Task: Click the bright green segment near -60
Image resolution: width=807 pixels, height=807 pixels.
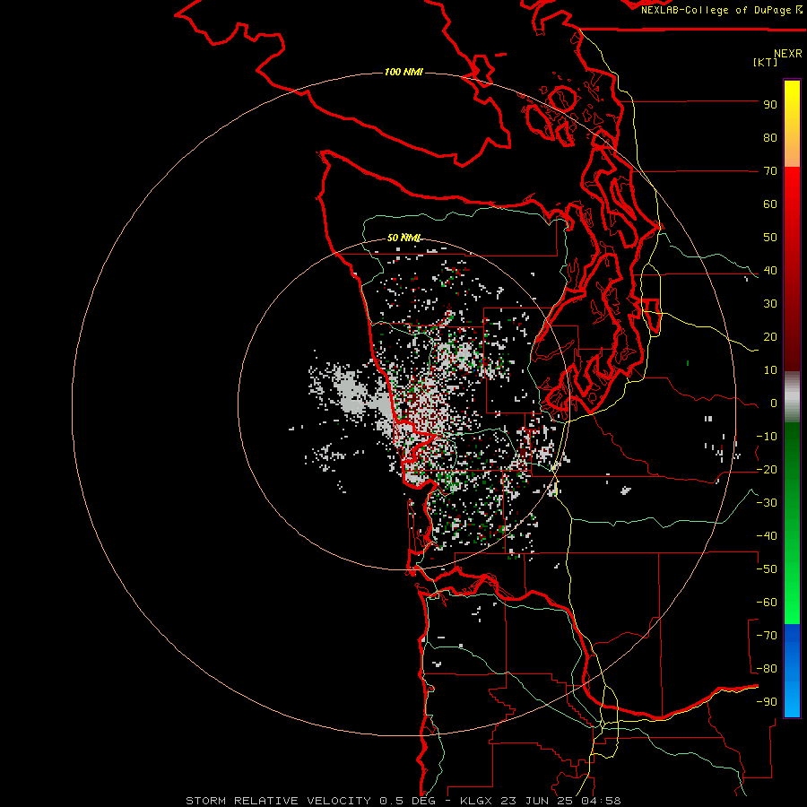Action: pyautogui.click(x=792, y=603)
